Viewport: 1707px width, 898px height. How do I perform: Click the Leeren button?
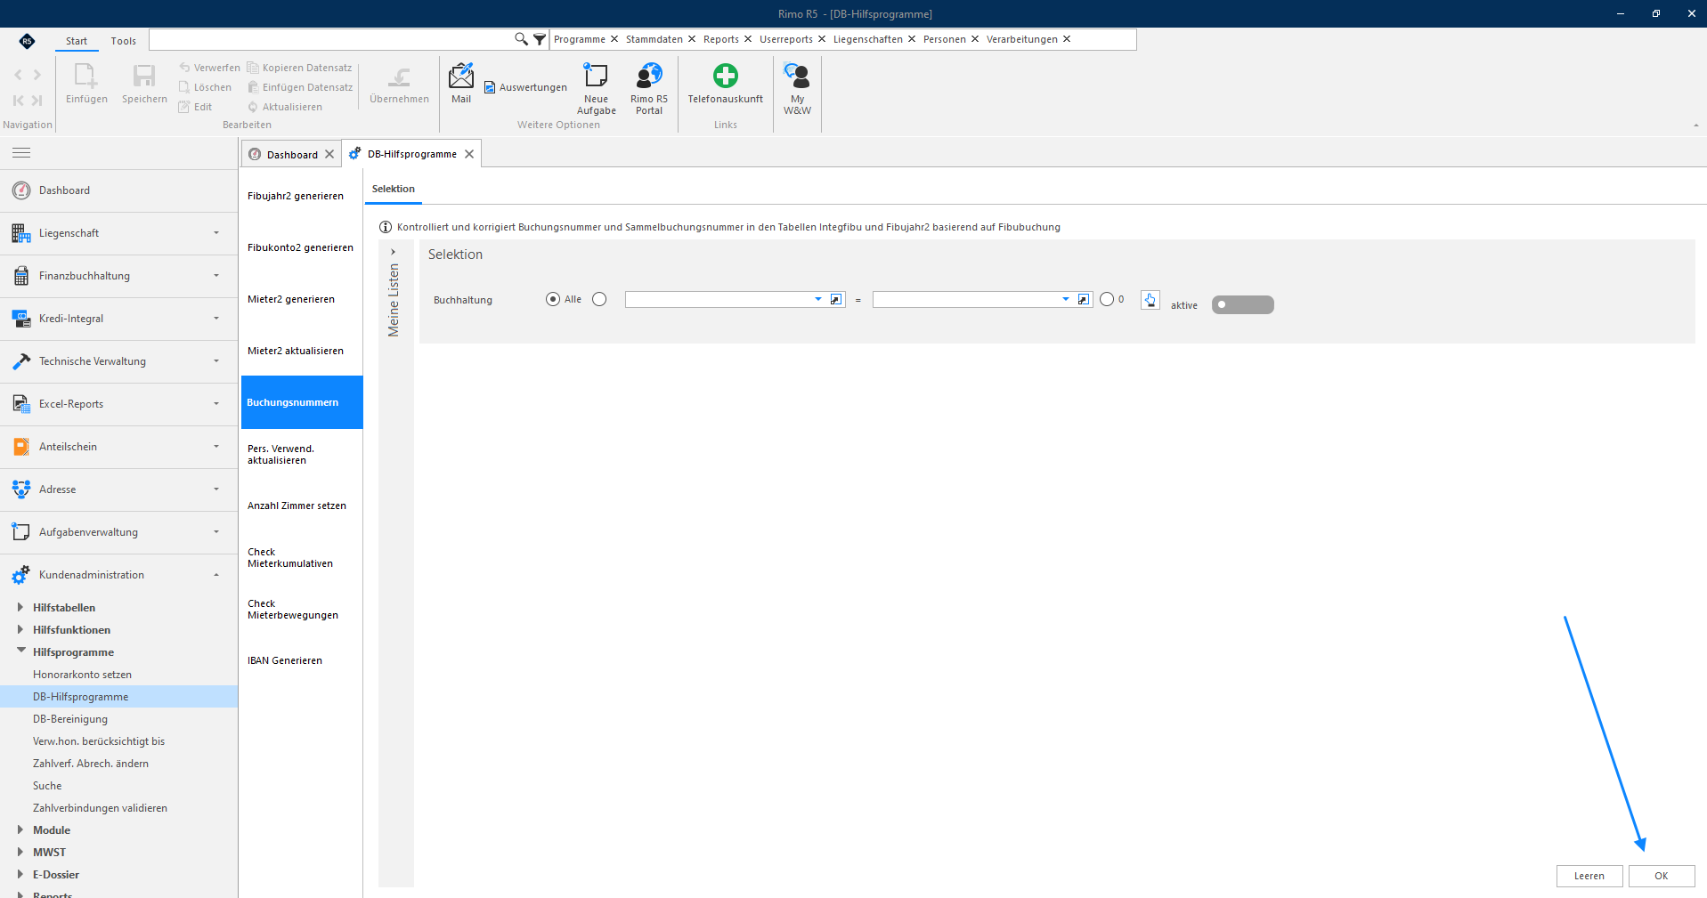click(x=1589, y=876)
